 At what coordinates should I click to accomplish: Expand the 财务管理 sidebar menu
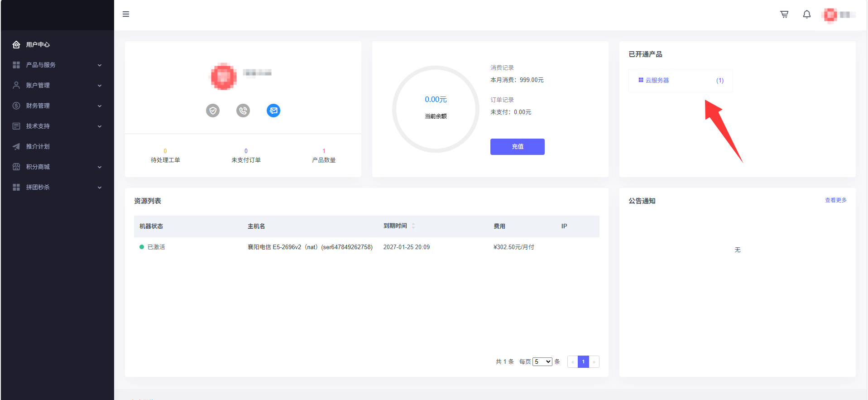tap(57, 106)
